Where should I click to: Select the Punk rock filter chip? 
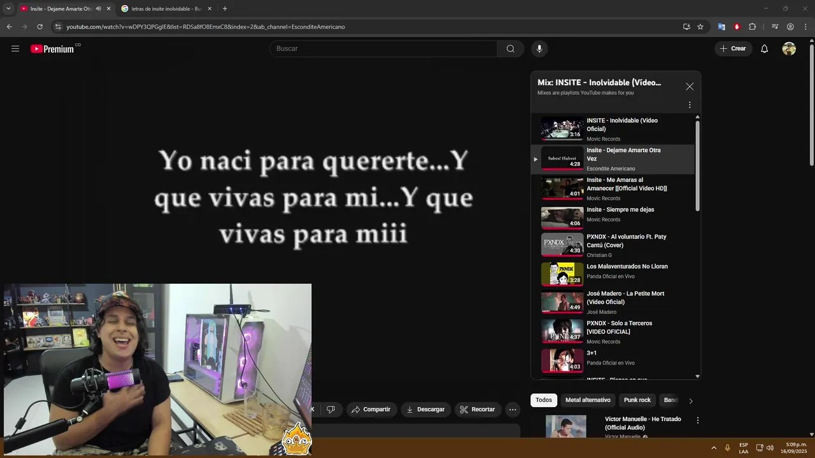(637, 400)
